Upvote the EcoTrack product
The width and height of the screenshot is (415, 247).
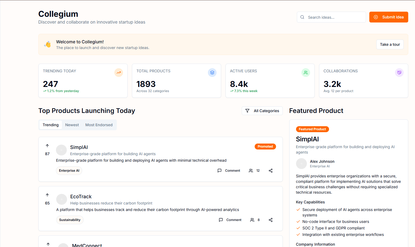[47, 195]
